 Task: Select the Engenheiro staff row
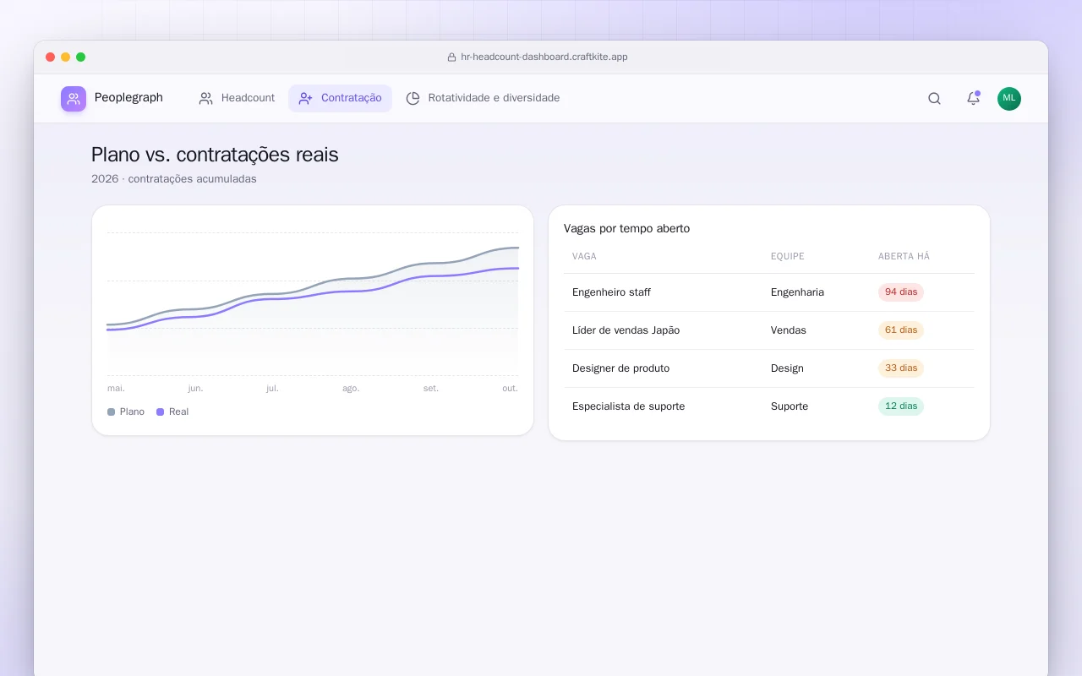[769, 292]
